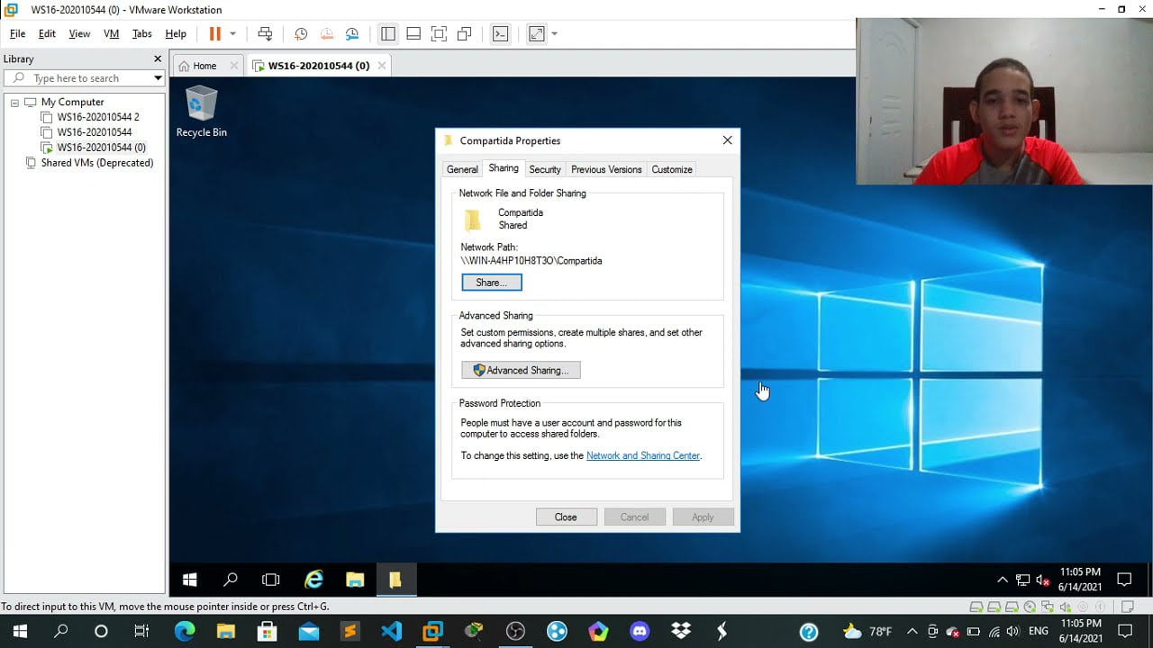The width and height of the screenshot is (1153, 648).
Task: Show or hide the thumbnail bar
Action: (413, 33)
